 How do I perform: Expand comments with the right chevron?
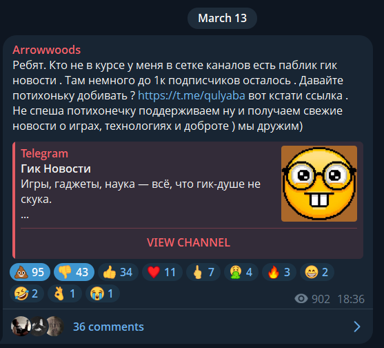(357, 327)
